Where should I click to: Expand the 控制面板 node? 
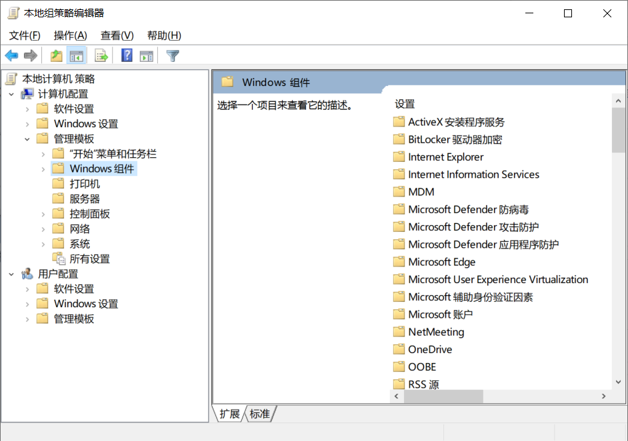point(43,215)
